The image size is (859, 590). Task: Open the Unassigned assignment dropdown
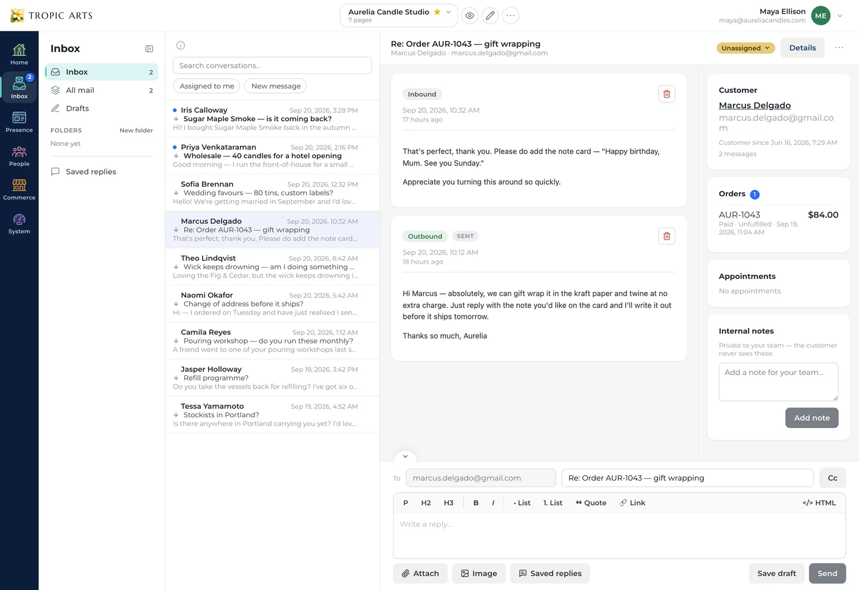746,48
